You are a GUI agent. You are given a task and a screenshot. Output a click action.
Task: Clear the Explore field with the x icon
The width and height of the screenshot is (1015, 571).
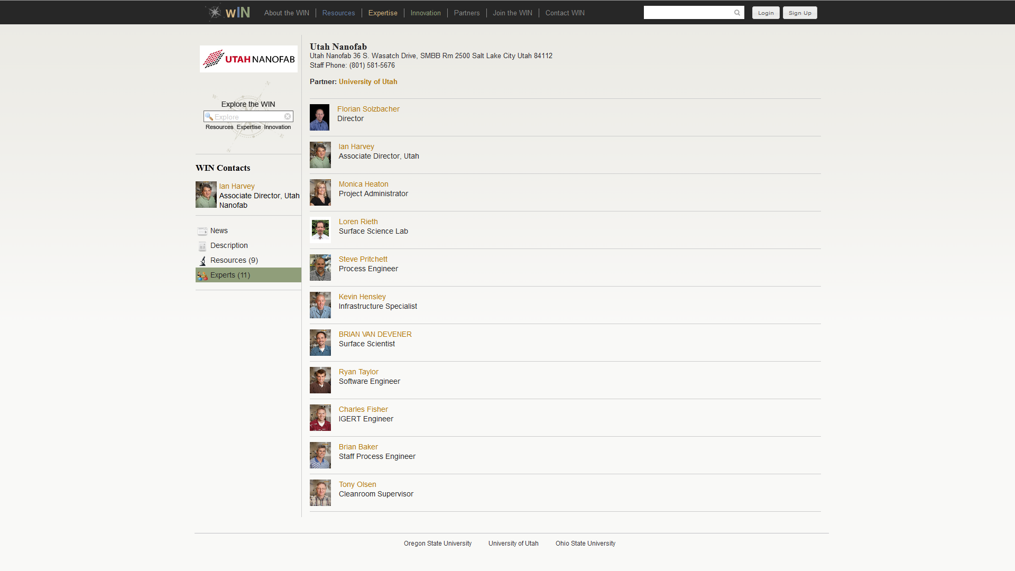pyautogui.click(x=288, y=116)
